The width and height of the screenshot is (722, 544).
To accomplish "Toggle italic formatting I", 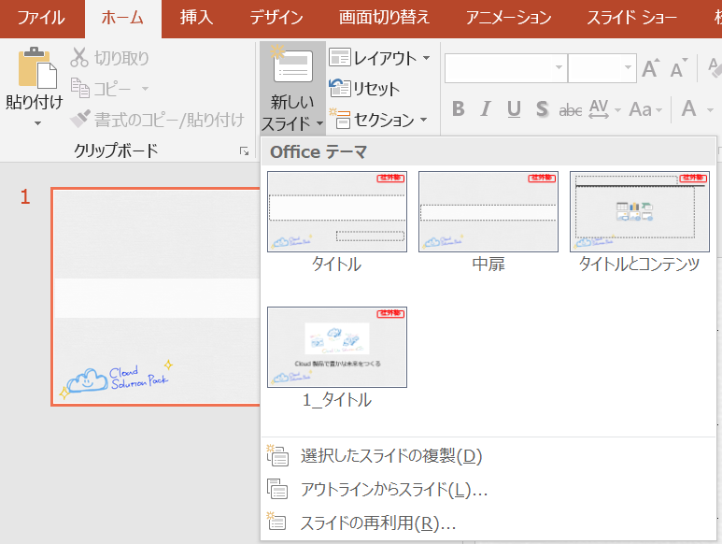I will point(486,109).
